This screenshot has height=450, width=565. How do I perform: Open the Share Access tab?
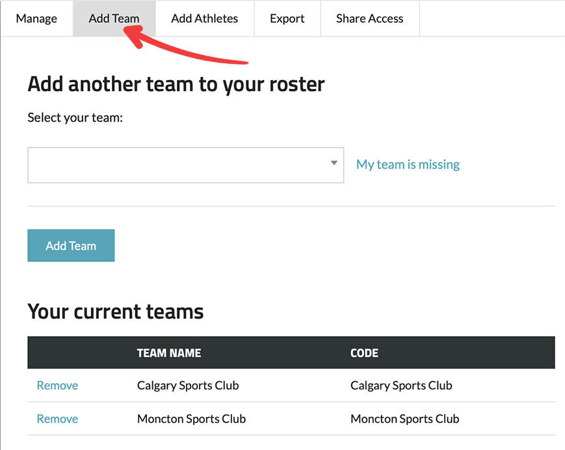(369, 18)
